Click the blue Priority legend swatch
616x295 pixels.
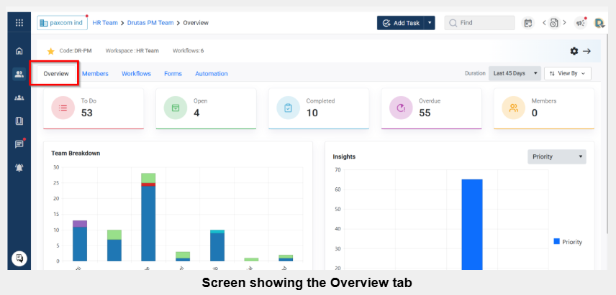tap(556, 242)
